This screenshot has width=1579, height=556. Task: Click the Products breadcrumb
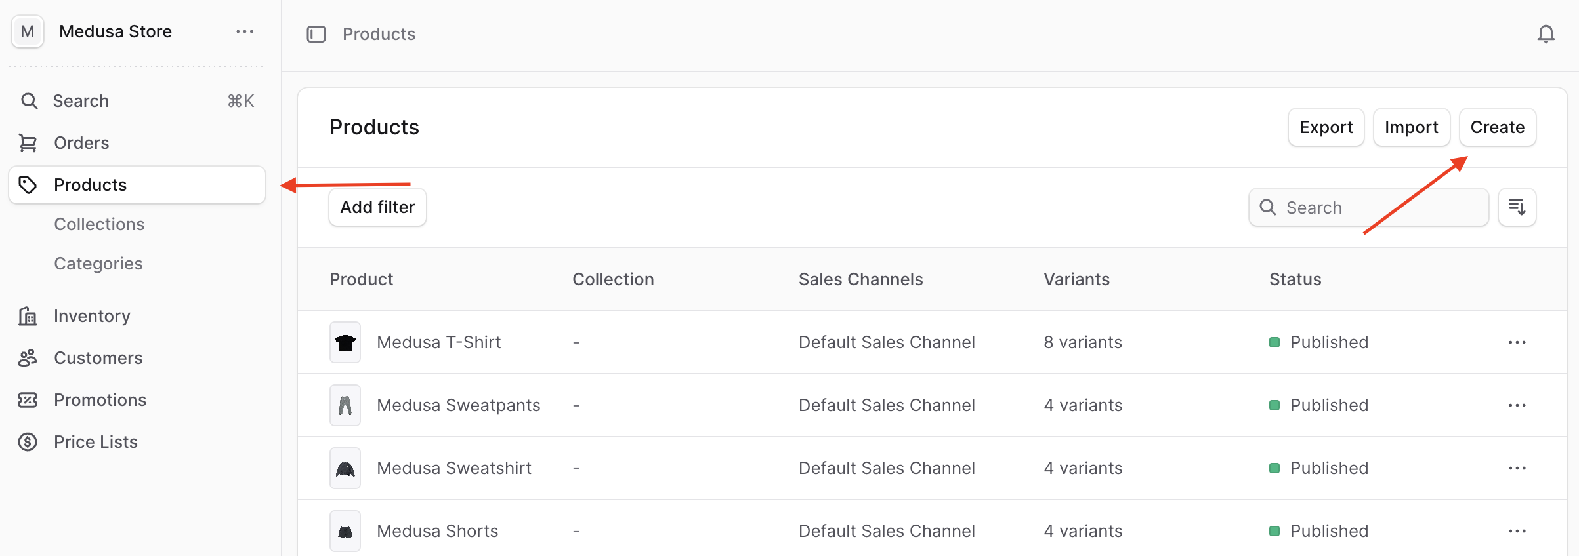tap(379, 34)
